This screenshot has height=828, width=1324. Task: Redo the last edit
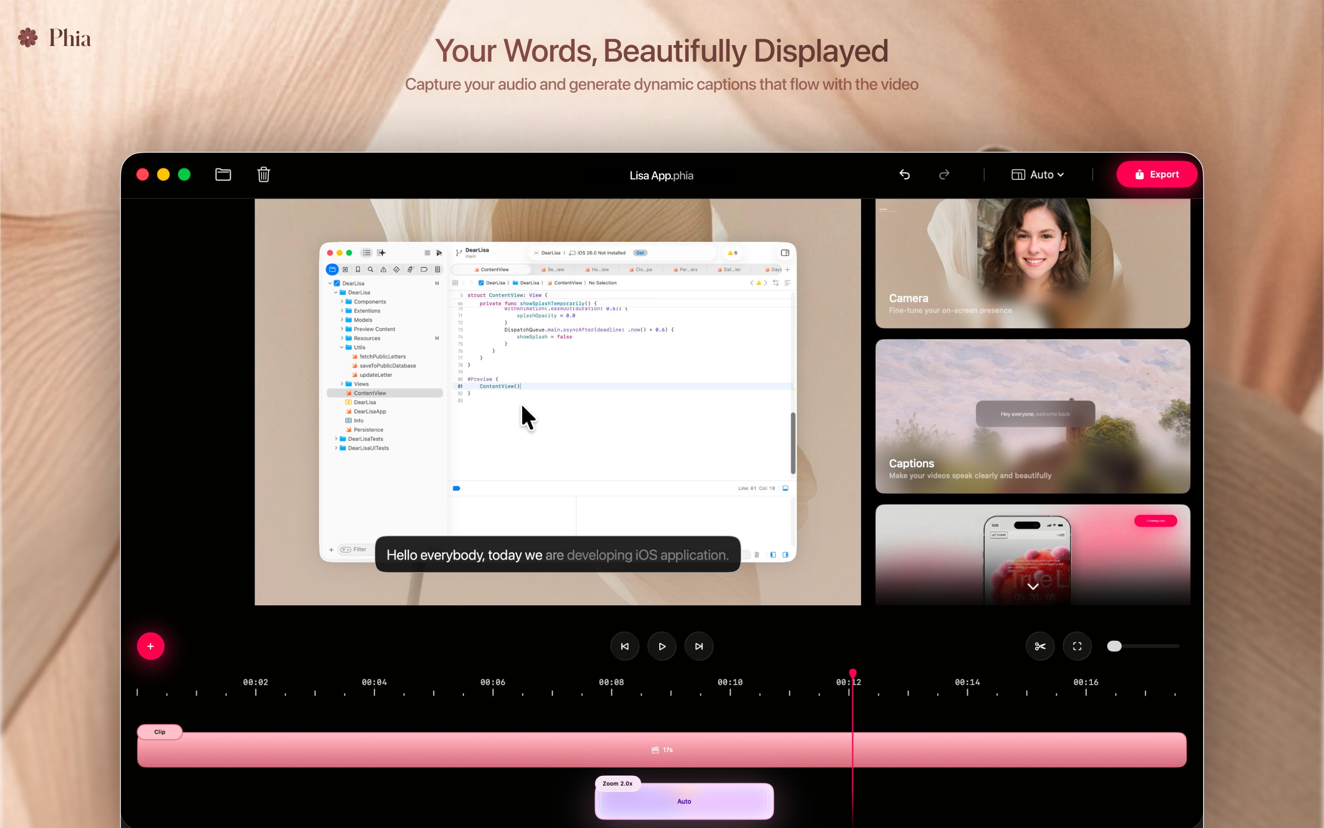(944, 174)
